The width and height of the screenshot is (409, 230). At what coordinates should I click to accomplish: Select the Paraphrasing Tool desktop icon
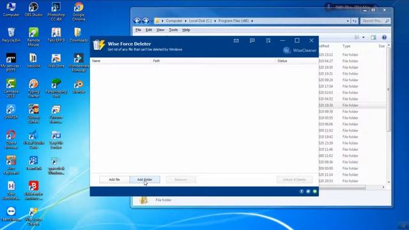[x=56, y=89]
